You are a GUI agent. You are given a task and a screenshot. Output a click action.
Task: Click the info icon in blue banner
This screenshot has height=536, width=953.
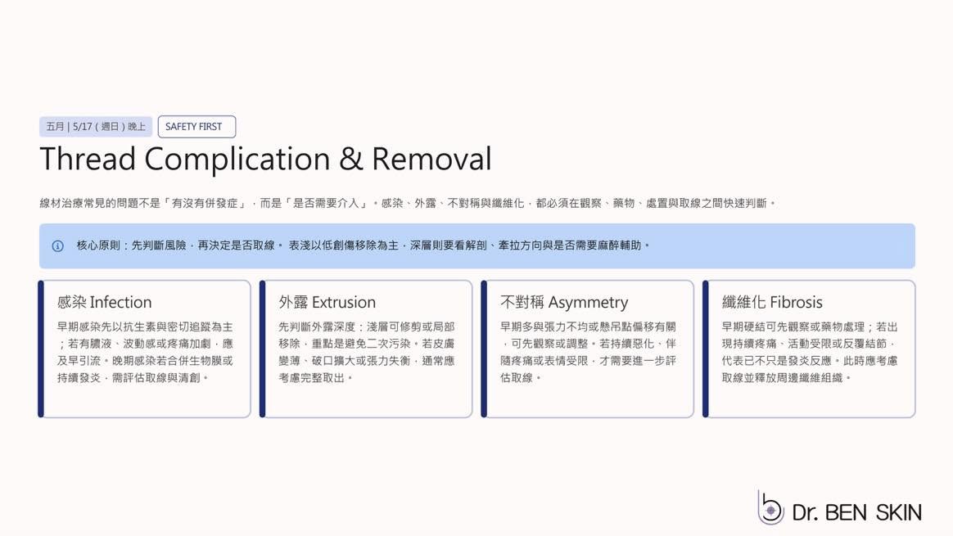[x=58, y=246]
